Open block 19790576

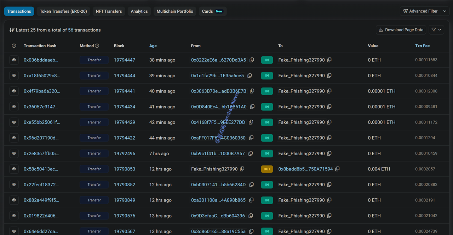(x=125, y=216)
